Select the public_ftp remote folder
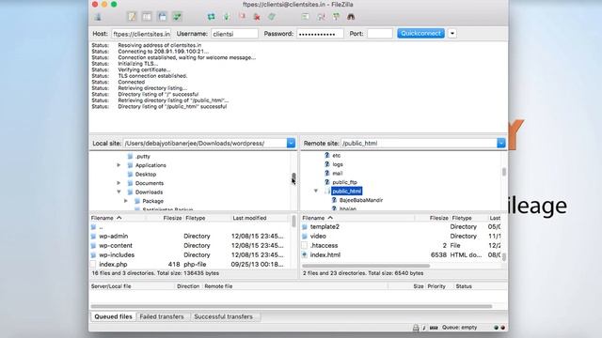 click(x=344, y=182)
